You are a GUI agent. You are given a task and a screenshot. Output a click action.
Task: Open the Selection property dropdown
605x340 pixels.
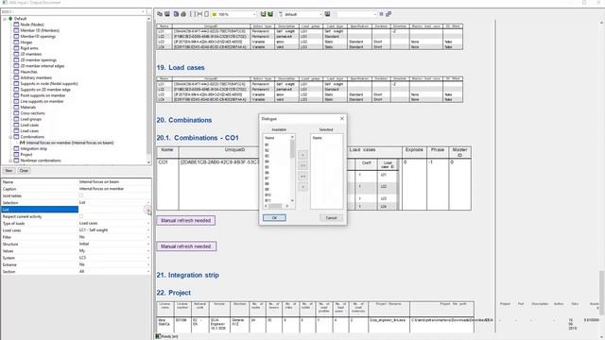click(x=148, y=203)
